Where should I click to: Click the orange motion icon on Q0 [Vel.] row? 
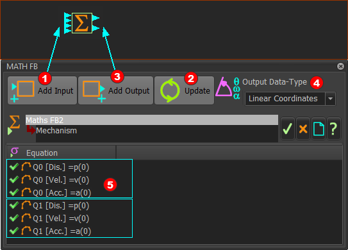[x=26, y=179]
